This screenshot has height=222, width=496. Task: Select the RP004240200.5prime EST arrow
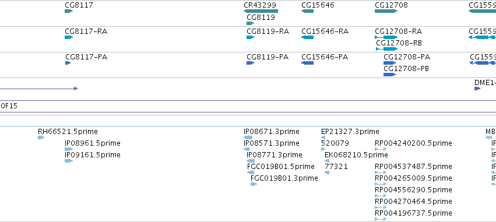tap(381, 149)
